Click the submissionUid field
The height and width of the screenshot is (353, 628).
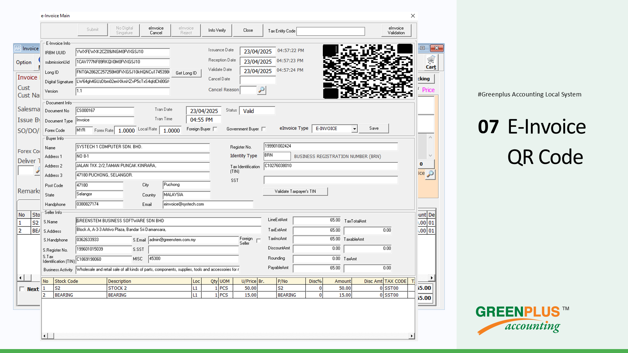[122, 62]
